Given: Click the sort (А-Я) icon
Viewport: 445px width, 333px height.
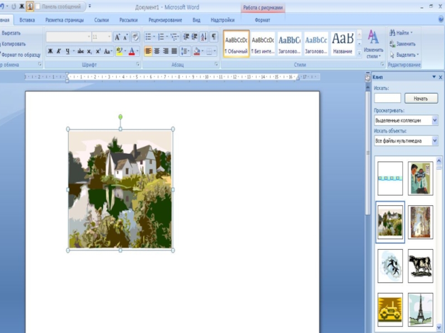Looking at the screenshot, I should point(204,37).
